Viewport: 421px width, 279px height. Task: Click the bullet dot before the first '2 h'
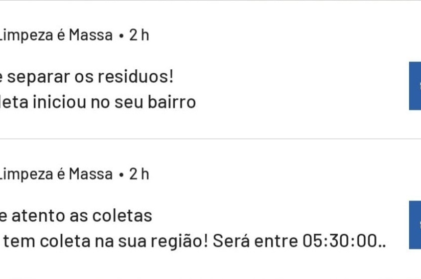click(121, 36)
